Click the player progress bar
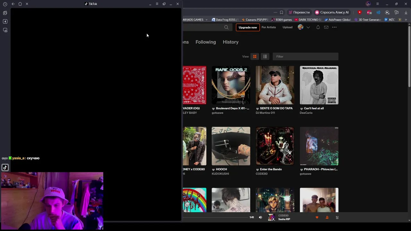Image resolution: width=411 pixels, height=231 pixels. (215, 218)
